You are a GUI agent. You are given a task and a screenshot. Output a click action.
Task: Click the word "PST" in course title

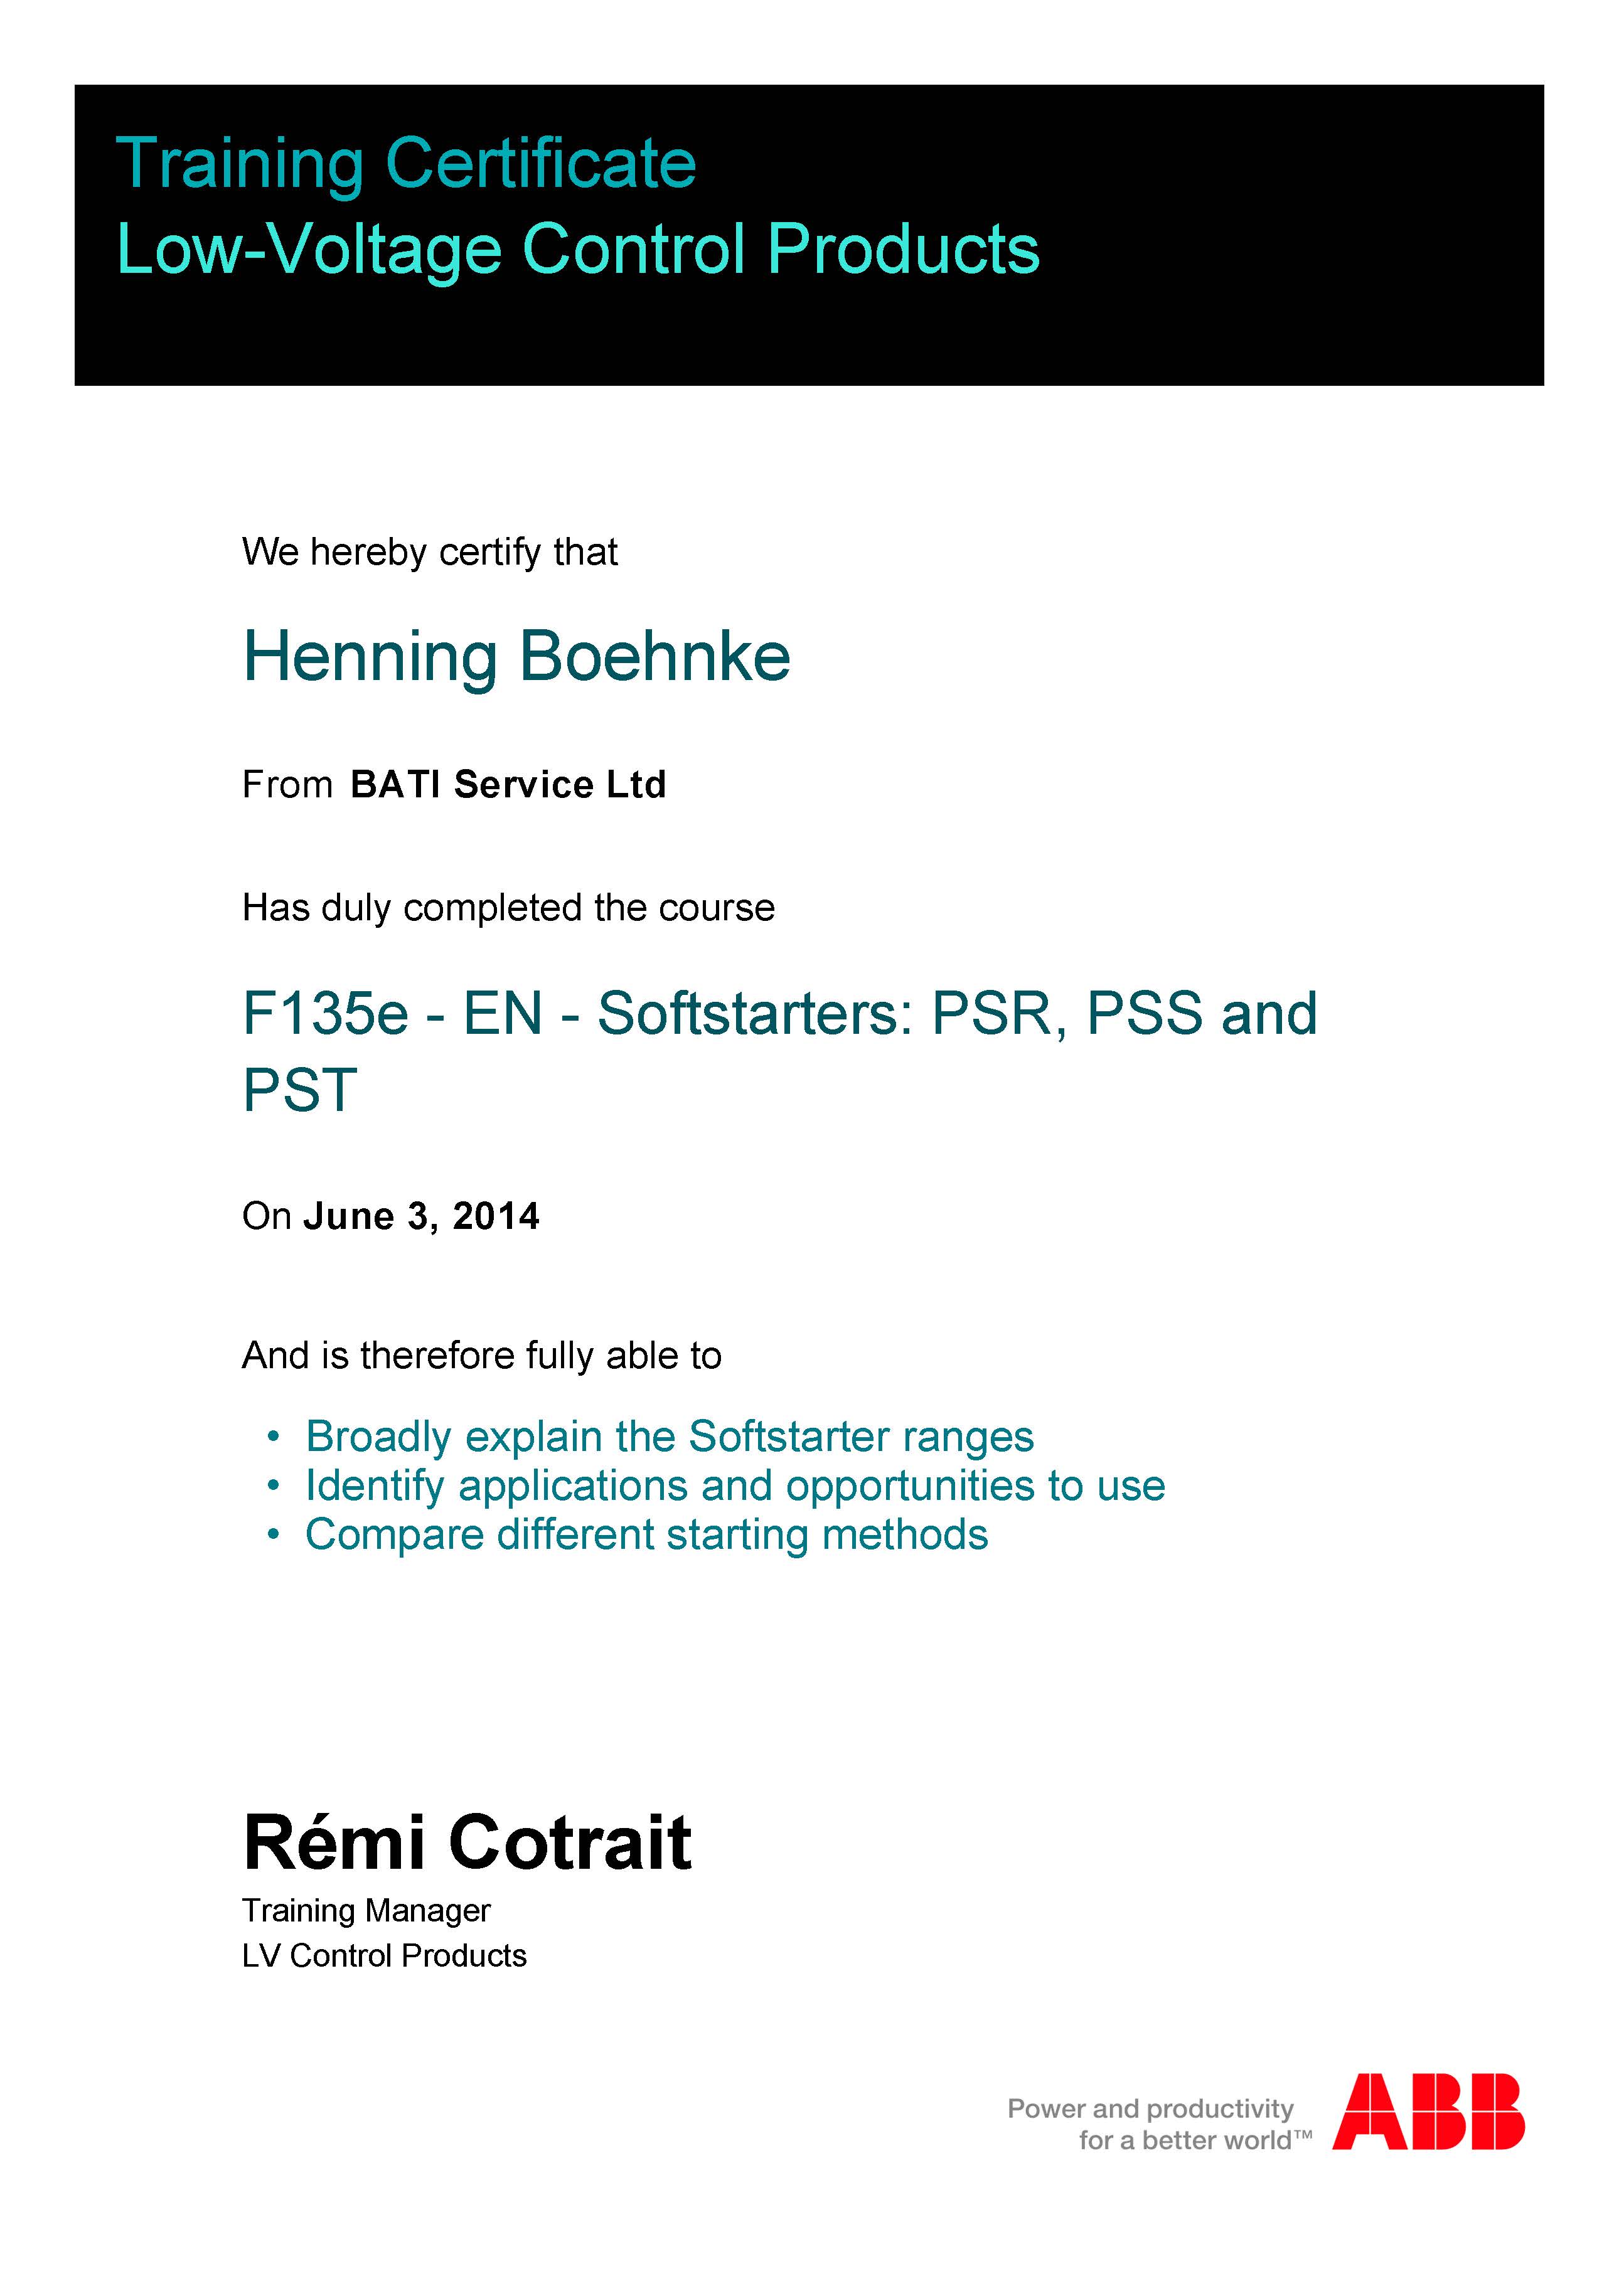point(300,1090)
